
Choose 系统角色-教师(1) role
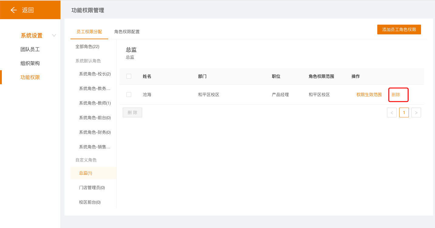pyautogui.click(x=95, y=103)
